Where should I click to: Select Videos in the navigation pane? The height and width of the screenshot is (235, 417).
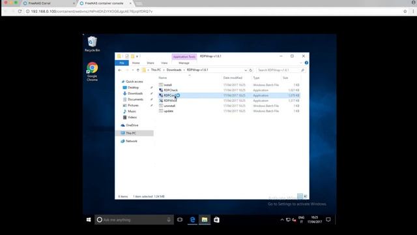(132, 117)
